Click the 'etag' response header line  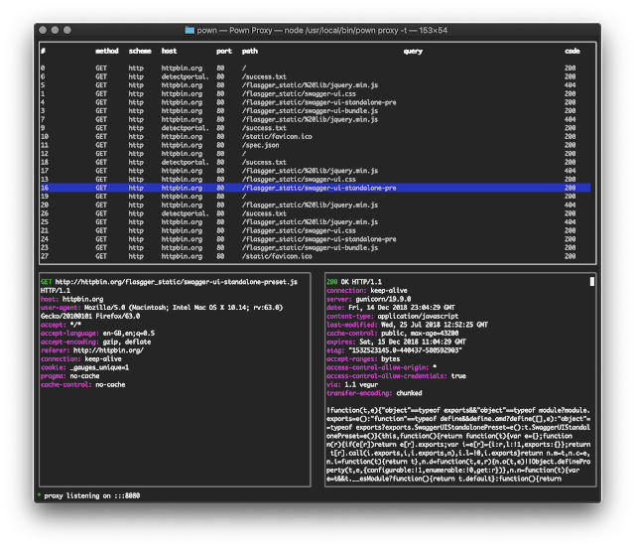(x=394, y=350)
